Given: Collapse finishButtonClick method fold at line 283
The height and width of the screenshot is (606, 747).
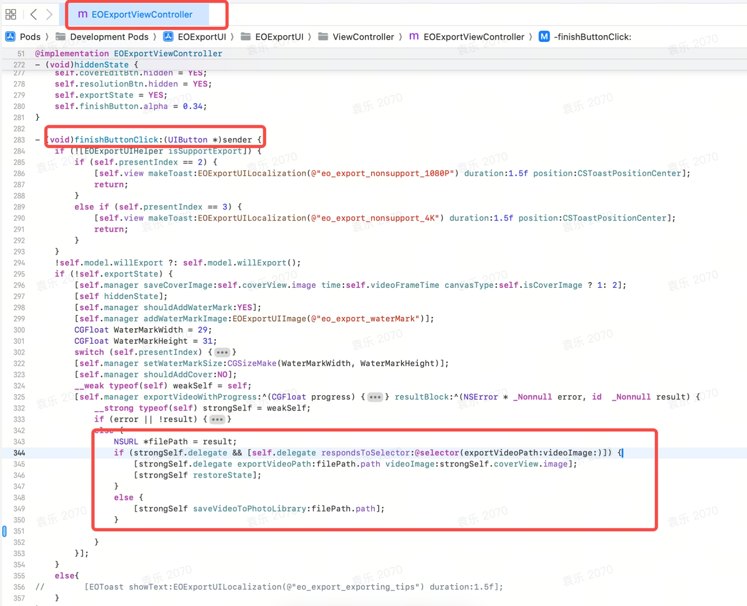Looking at the screenshot, I should pos(37,140).
